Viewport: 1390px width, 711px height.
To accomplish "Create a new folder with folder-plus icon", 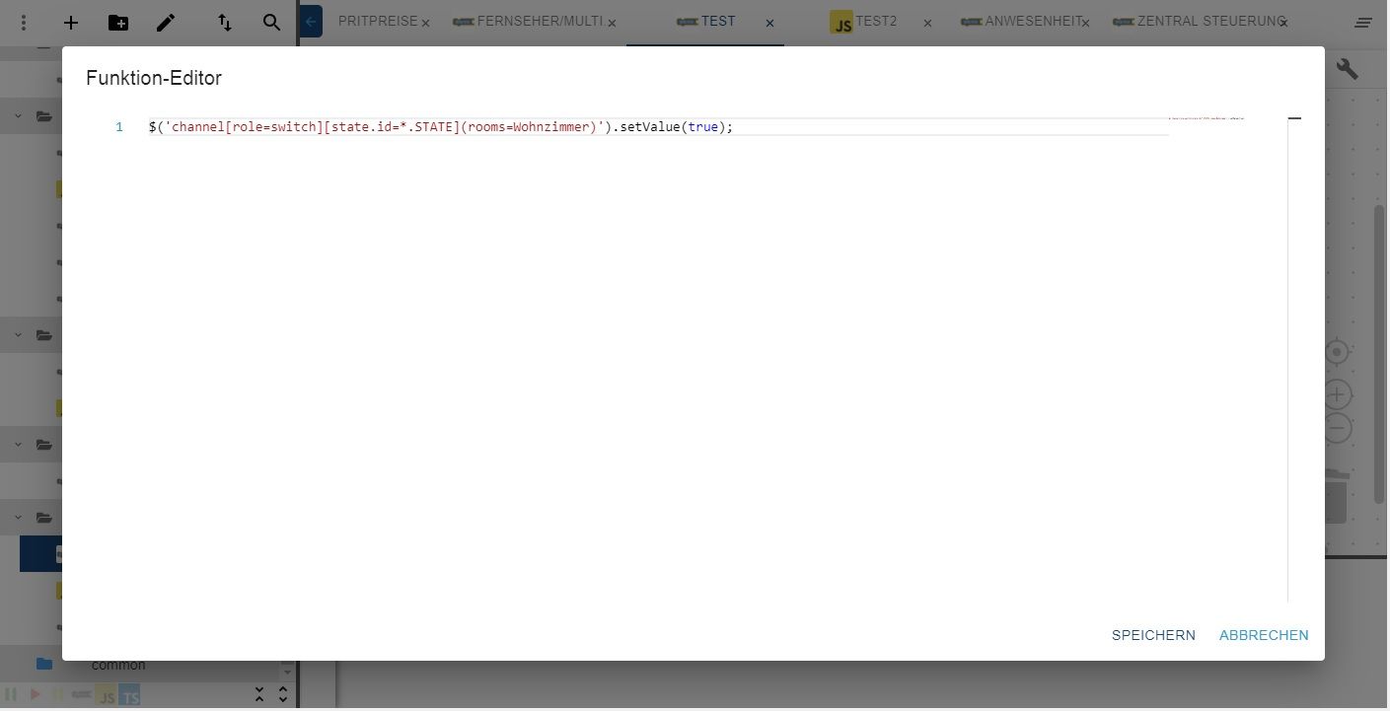I will point(118,22).
